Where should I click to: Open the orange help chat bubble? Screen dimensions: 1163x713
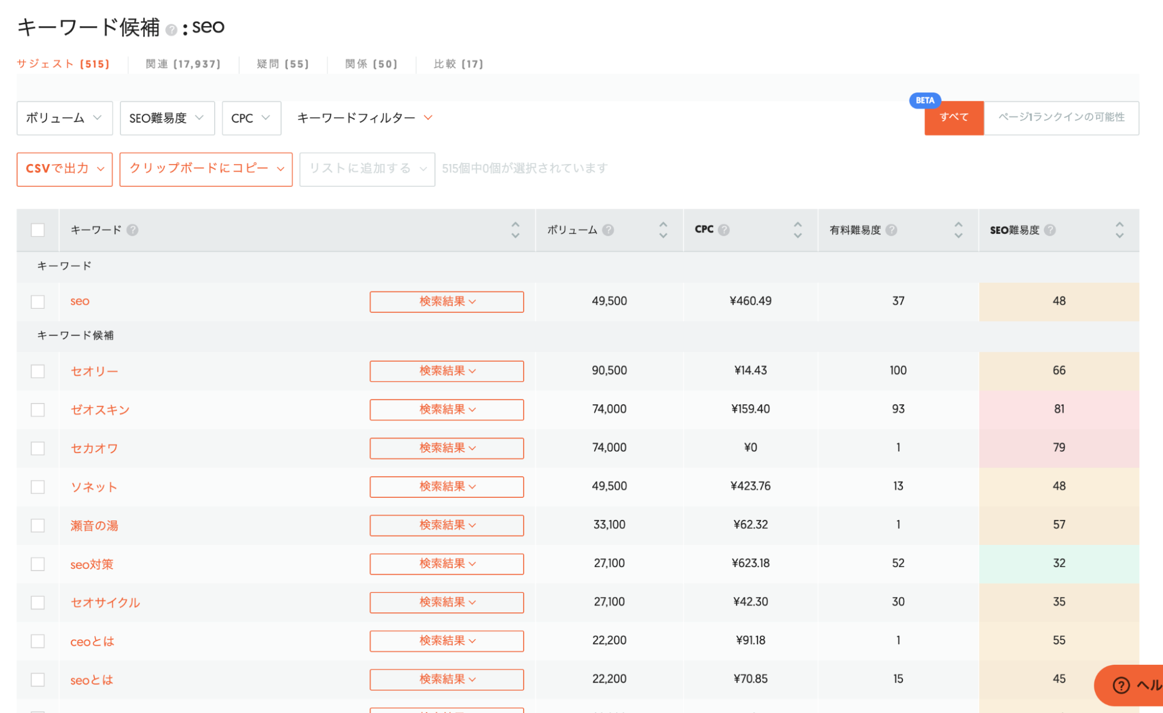(1129, 685)
